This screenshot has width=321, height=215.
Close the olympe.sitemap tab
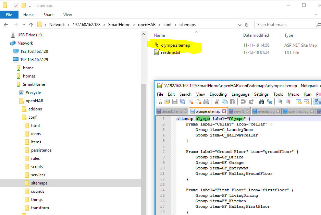point(224,111)
